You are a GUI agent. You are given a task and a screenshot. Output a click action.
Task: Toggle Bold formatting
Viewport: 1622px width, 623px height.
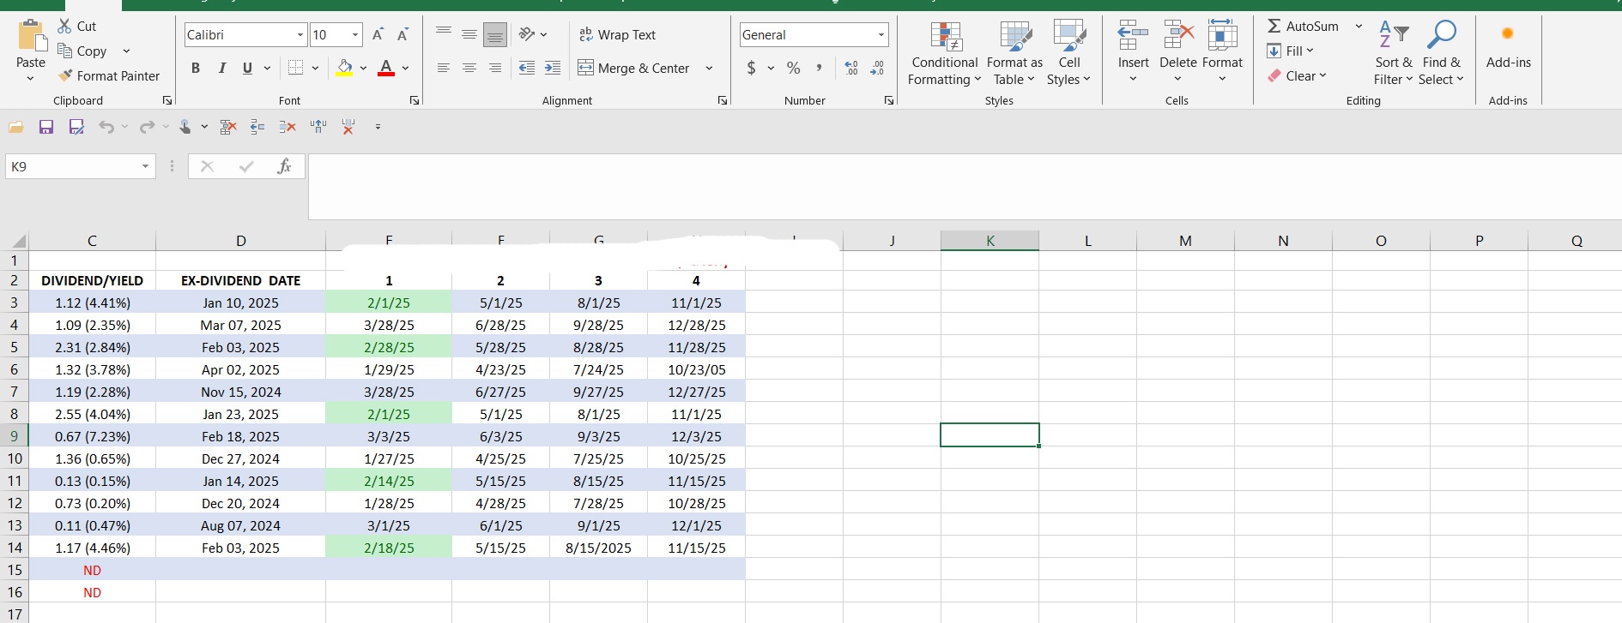(196, 68)
